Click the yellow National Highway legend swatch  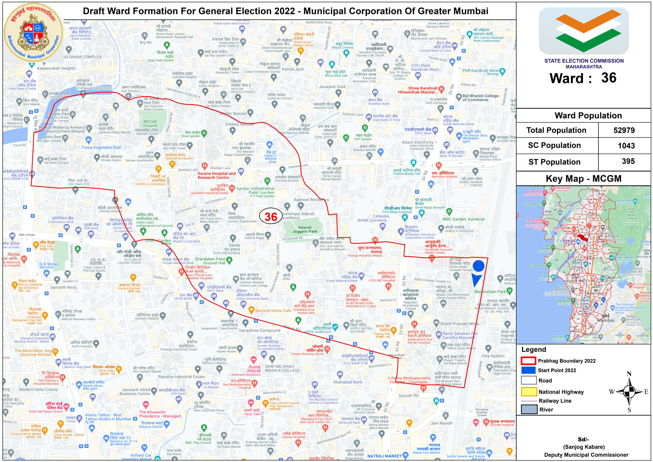tap(529, 392)
